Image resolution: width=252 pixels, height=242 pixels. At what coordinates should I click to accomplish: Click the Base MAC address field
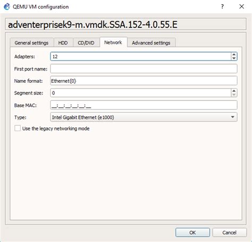[144, 105]
